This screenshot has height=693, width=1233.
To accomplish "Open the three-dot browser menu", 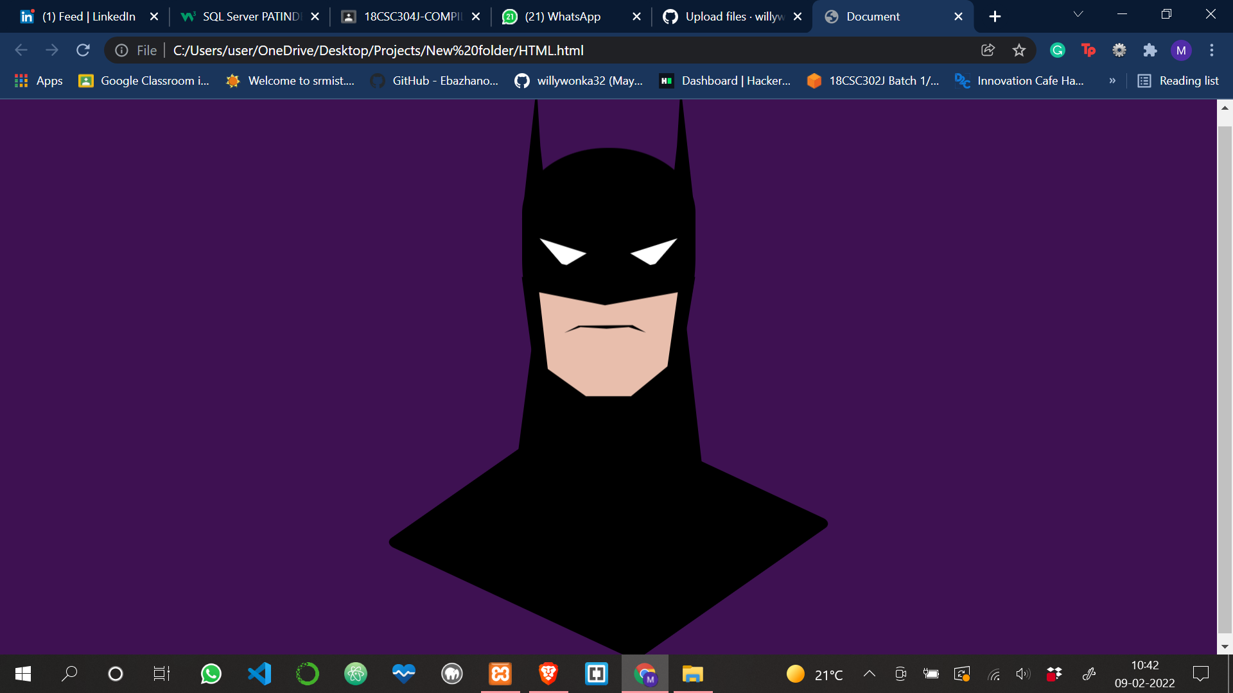I will 1211,50.
